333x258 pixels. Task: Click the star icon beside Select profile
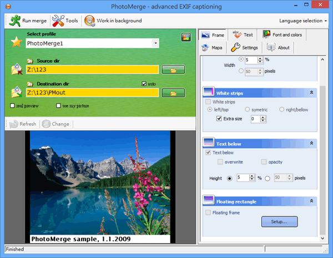point(17,42)
